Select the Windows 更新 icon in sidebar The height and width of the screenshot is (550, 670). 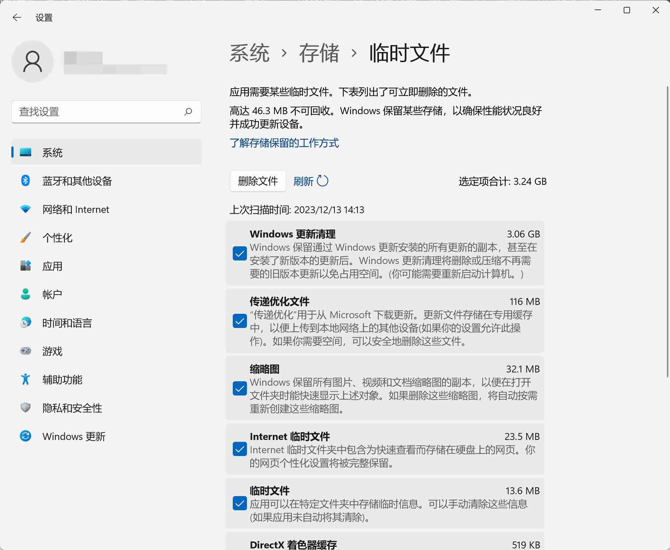click(26, 436)
